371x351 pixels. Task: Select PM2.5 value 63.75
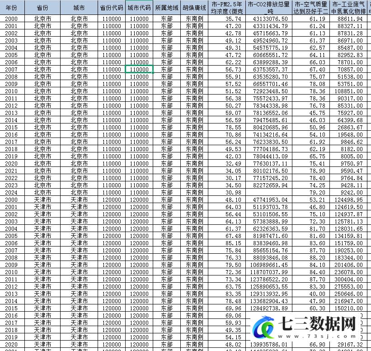pos(227,287)
